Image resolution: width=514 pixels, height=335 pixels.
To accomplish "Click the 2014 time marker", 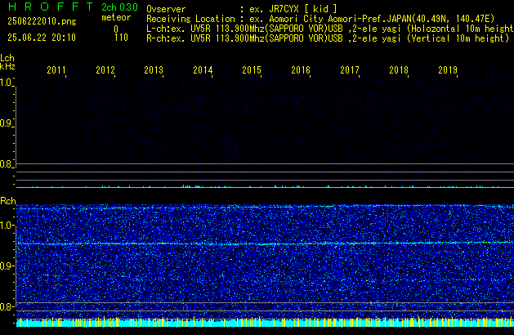I will [203, 70].
